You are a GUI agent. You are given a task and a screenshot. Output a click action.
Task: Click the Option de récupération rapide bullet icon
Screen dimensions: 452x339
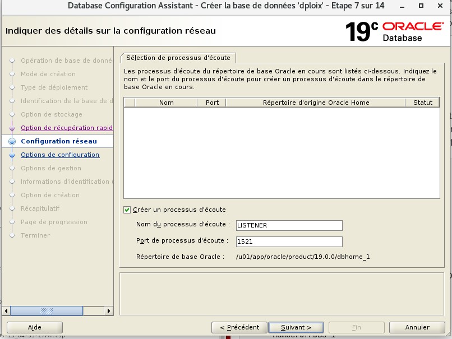coord(12,128)
